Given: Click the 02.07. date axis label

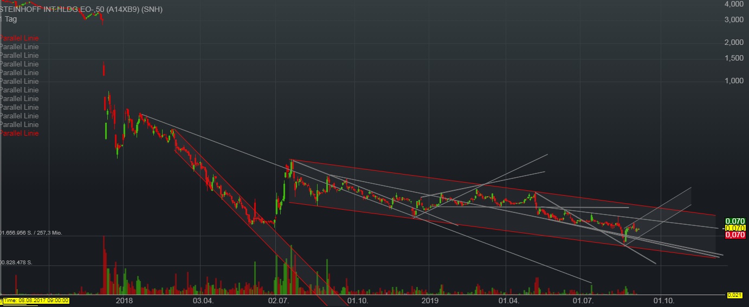Looking at the screenshot, I should [277, 300].
